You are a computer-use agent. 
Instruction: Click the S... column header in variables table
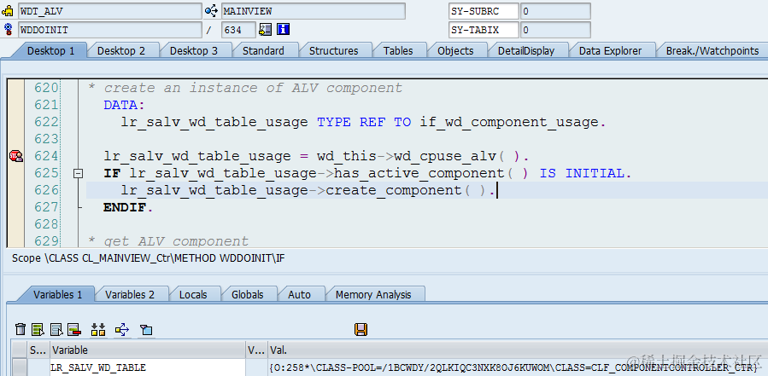[38, 350]
